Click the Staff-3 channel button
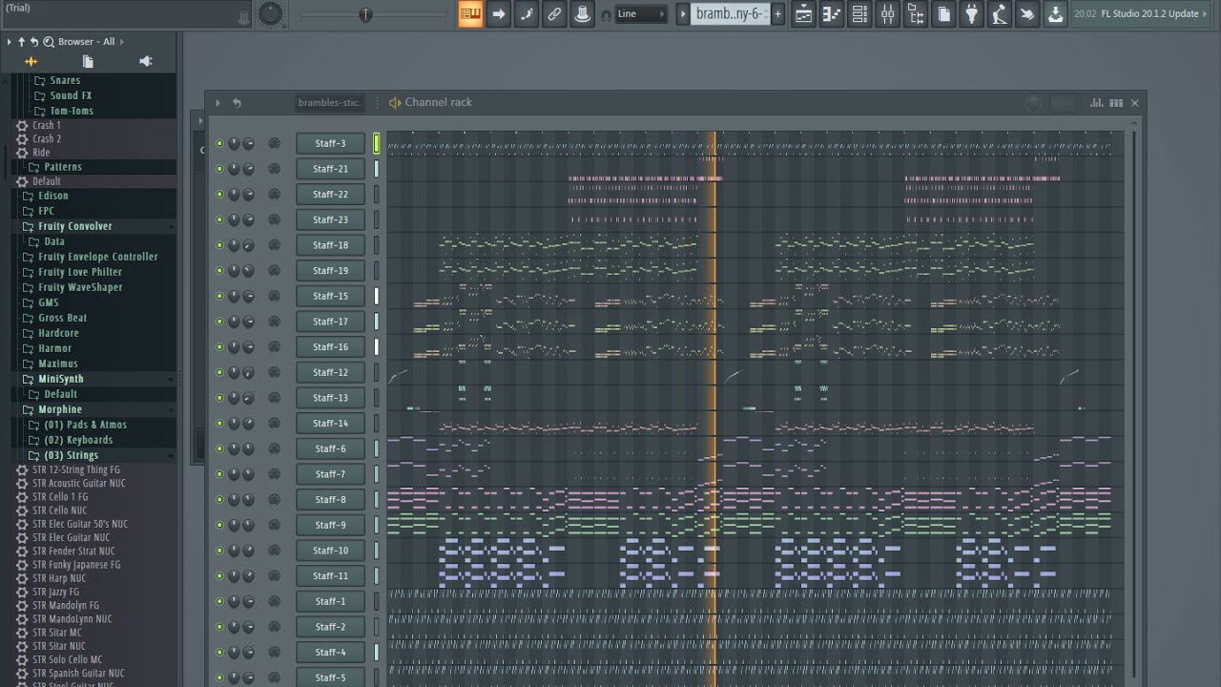The image size is (1221, 687). [330, 143]
